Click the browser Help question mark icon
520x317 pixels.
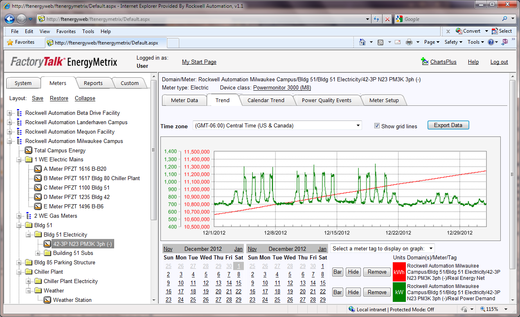tap(491, 42)
